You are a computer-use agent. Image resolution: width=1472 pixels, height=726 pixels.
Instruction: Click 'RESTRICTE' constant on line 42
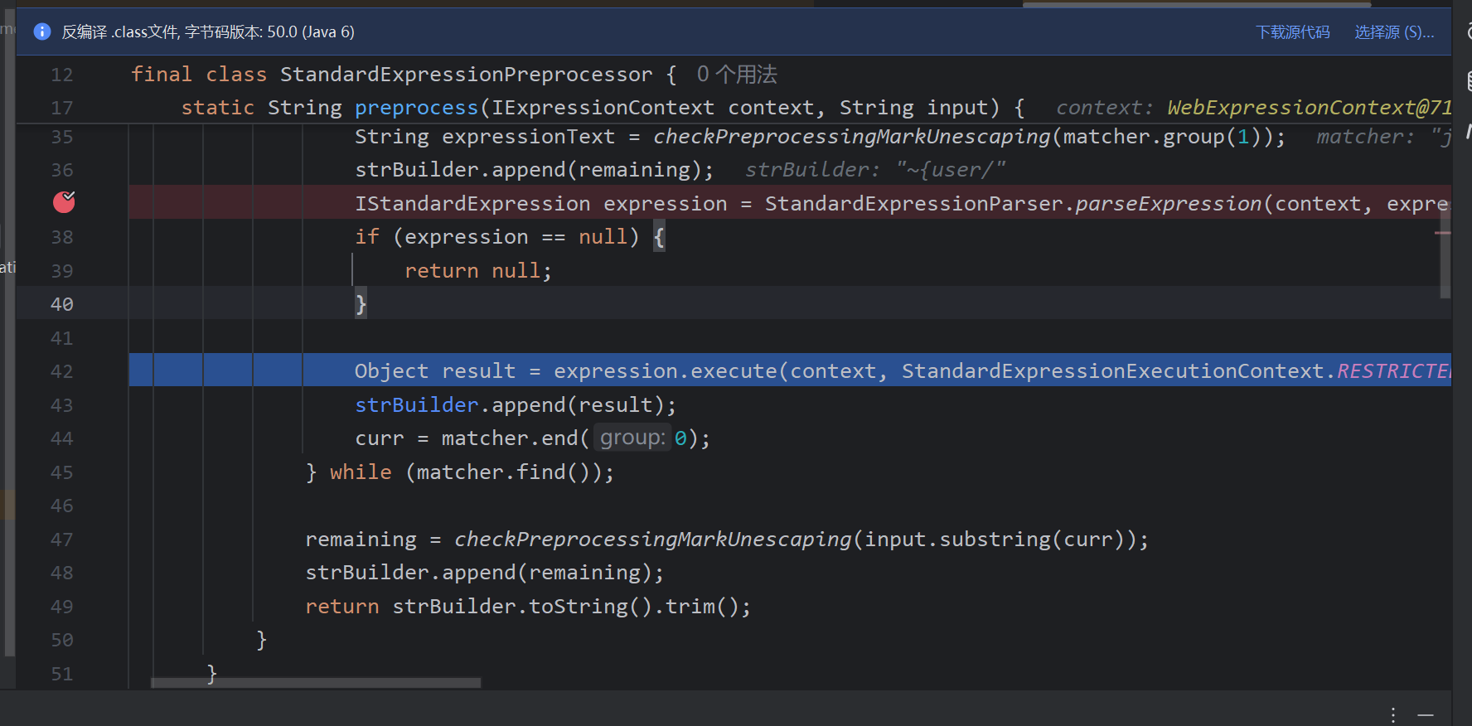(1394, 371)
